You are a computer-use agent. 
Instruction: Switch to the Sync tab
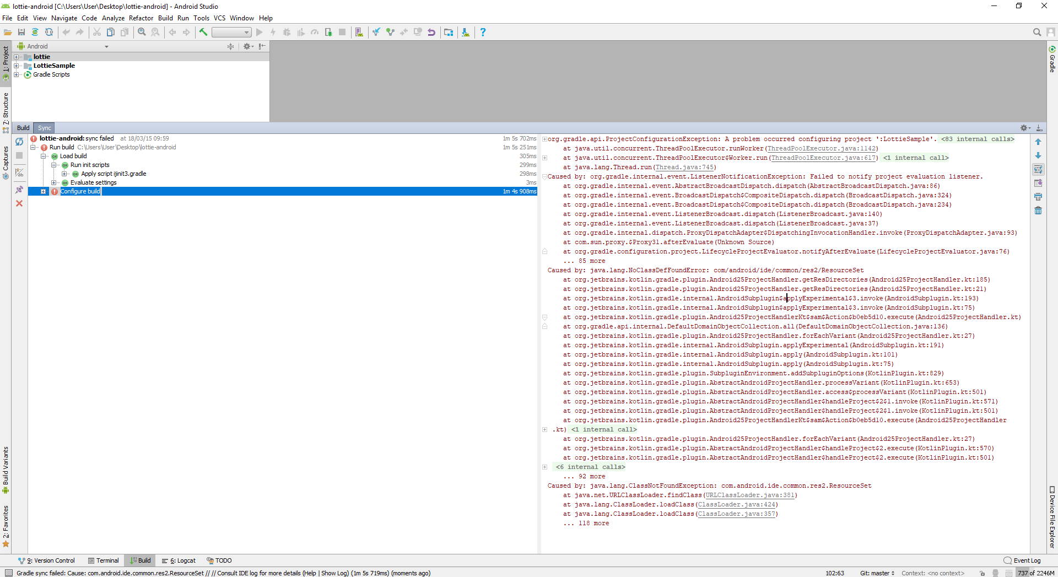[45, 128]
